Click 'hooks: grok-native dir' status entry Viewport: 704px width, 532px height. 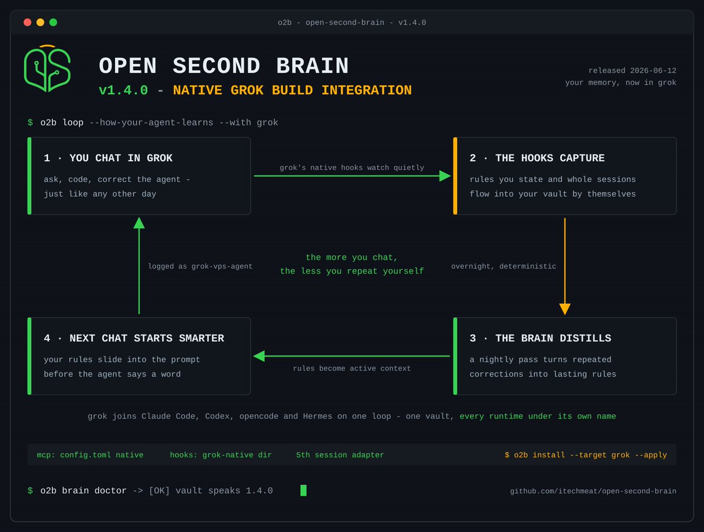tap(221, 455)
